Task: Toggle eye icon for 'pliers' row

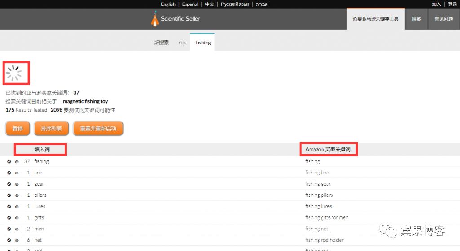Action: tap(17, 195)
